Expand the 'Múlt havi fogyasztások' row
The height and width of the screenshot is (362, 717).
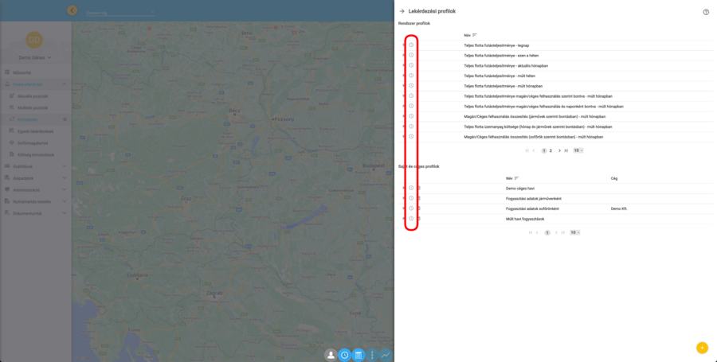pyautogui.click(x=404, y=219)
